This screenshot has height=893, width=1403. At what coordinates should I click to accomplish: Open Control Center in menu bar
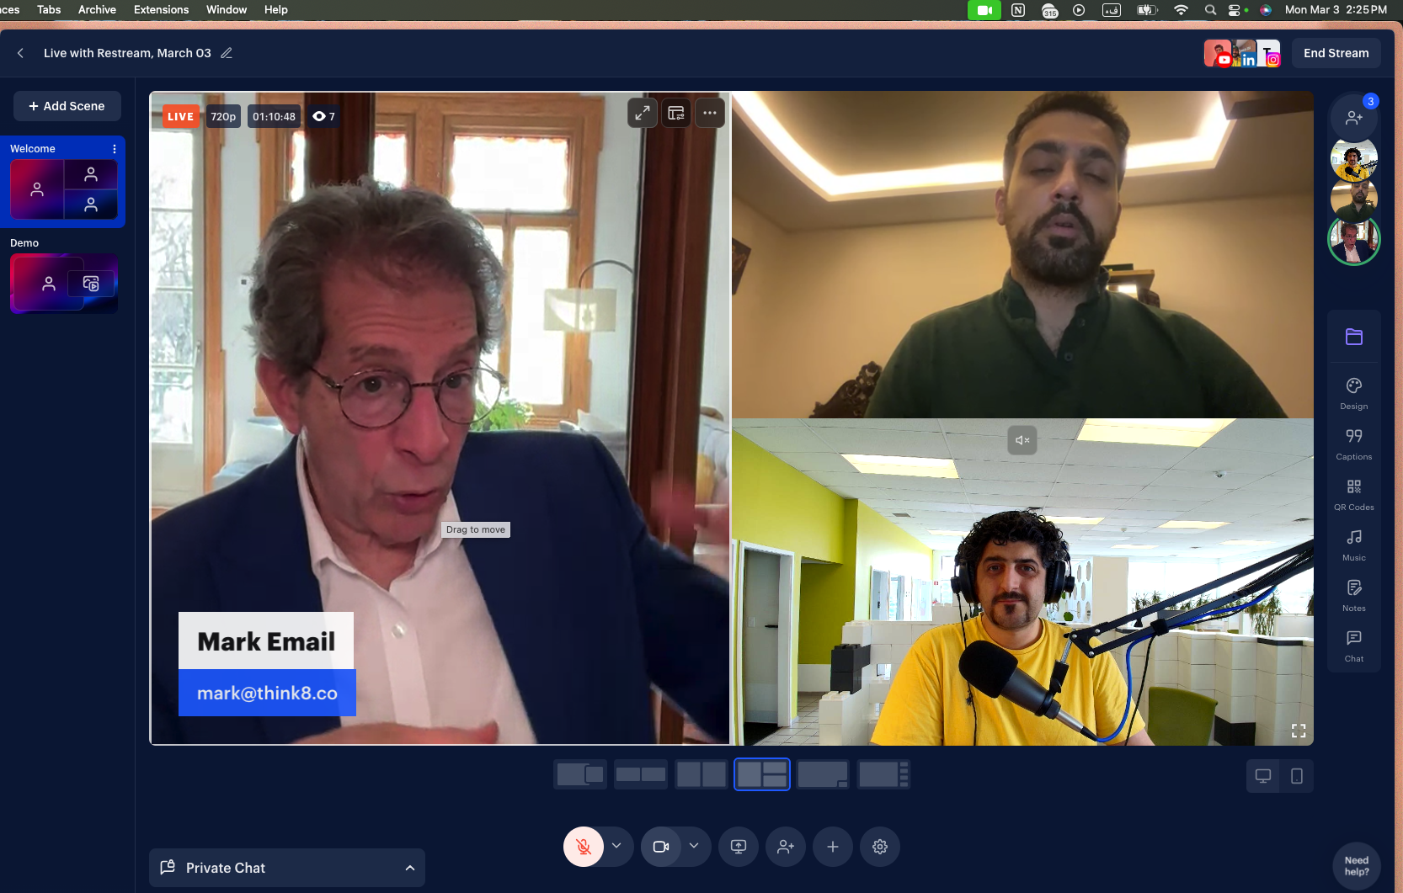[1236, 10]
